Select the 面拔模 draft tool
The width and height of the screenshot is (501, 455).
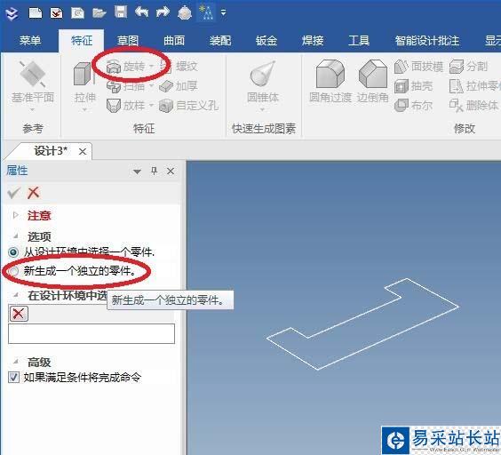coord(418,67)
